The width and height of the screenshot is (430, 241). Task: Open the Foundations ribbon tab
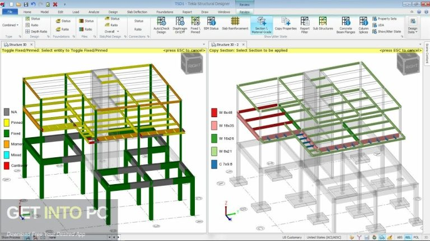click(x=165, y=12)
